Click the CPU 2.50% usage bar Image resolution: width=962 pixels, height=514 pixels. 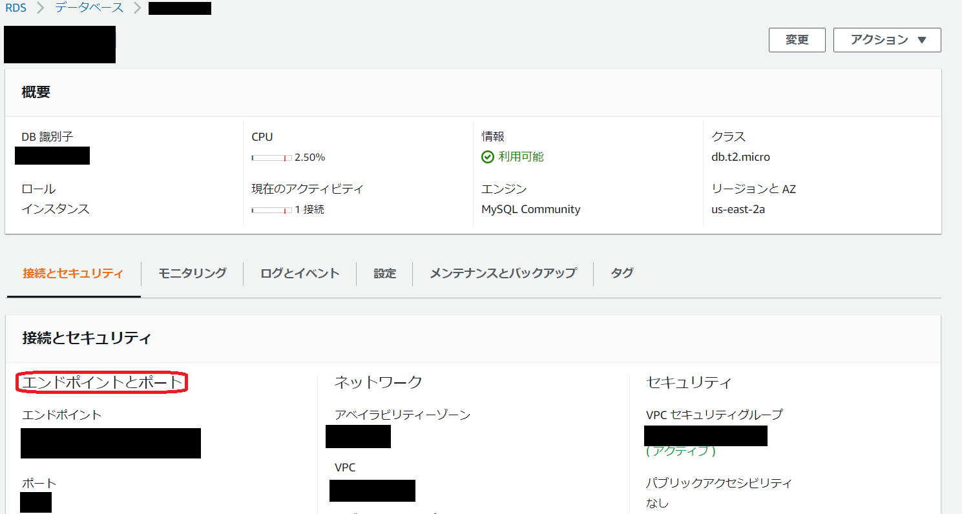click(271, 158)
